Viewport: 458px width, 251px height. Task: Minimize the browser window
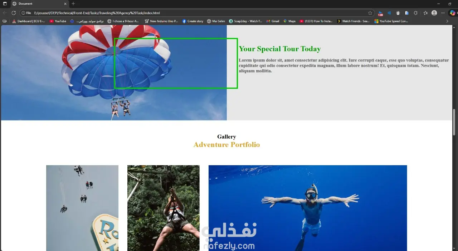tap(439, 4)
